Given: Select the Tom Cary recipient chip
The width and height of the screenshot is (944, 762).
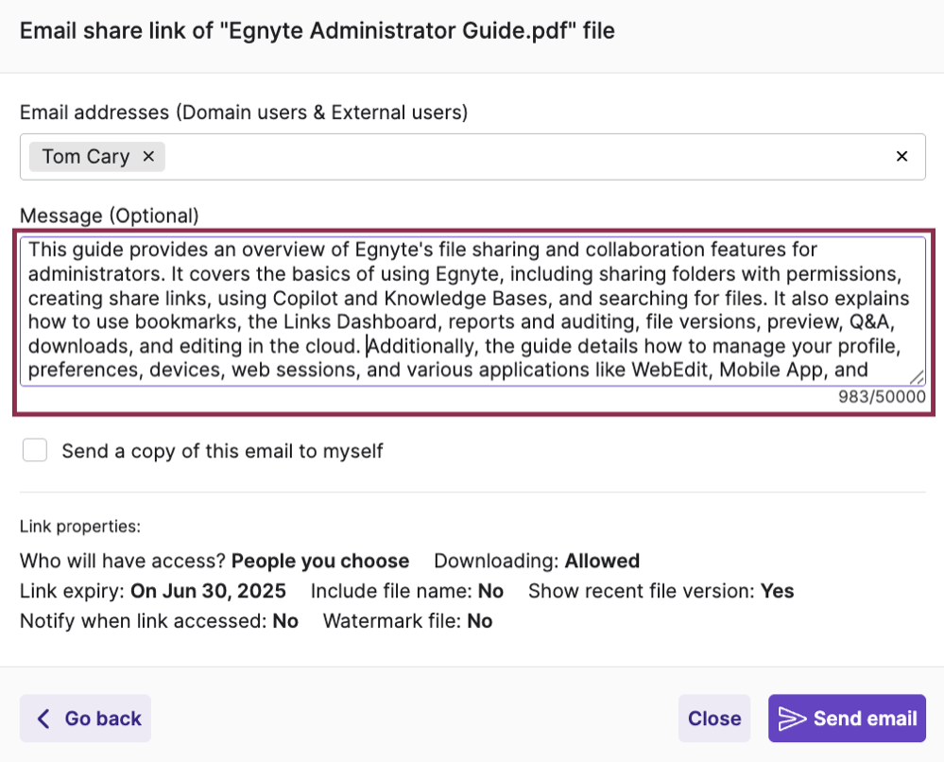Looking at the screenshot, I should [x=85, y=157].
